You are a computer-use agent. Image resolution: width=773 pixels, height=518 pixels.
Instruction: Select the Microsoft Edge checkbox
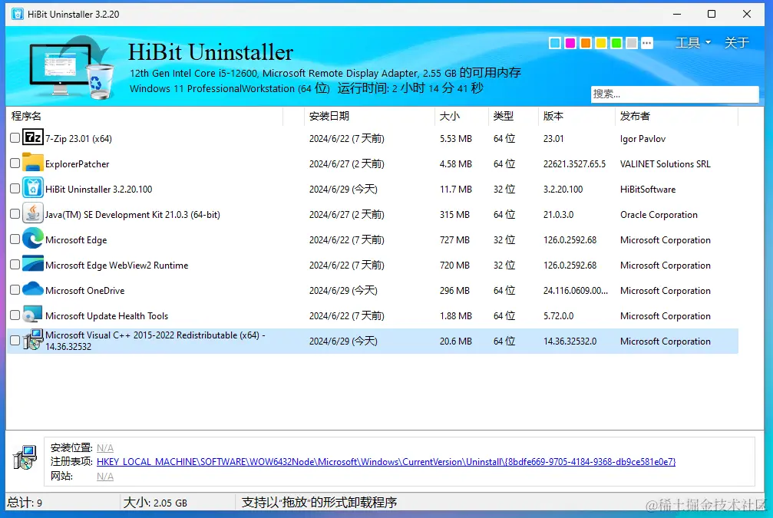pyautogui.click(x=15, y=239)
